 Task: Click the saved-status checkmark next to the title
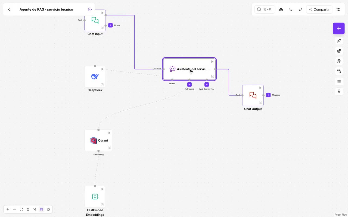coord(90,9)
